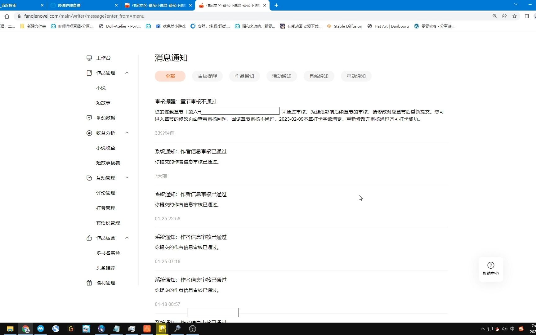Click the 收益分析 yen icon

[89, 133]
